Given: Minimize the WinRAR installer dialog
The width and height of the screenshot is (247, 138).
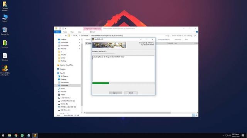Looking at the screenshot, I should point(140,39).
